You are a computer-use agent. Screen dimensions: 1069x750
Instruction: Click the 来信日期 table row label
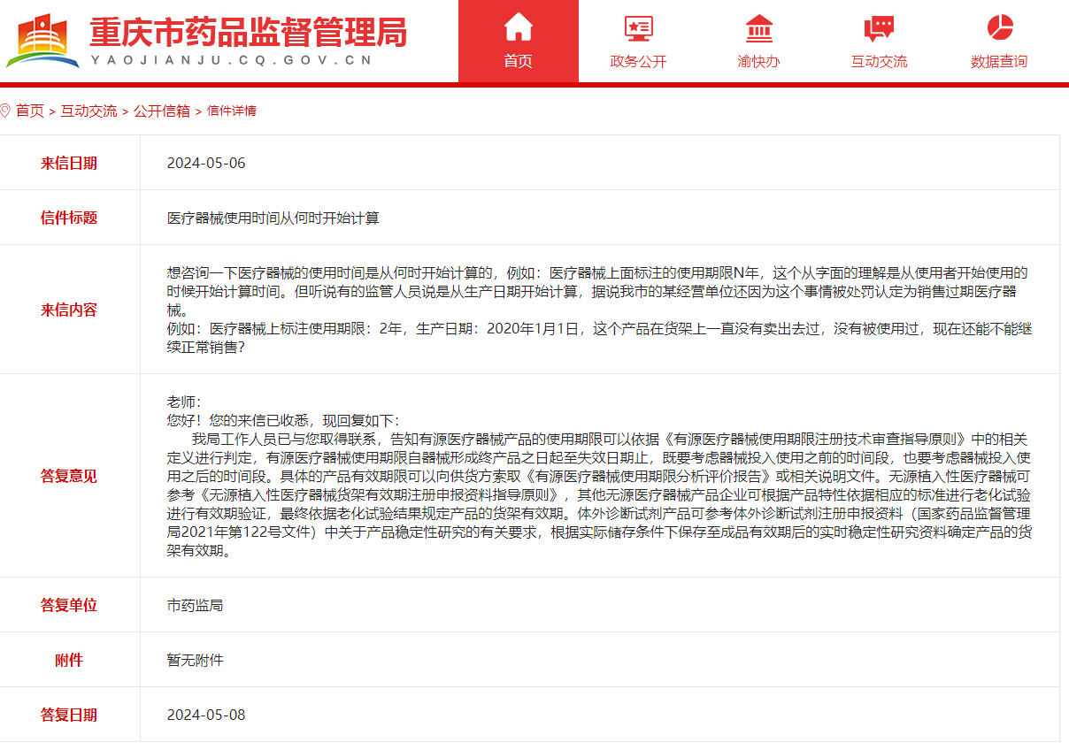(69, 163)
